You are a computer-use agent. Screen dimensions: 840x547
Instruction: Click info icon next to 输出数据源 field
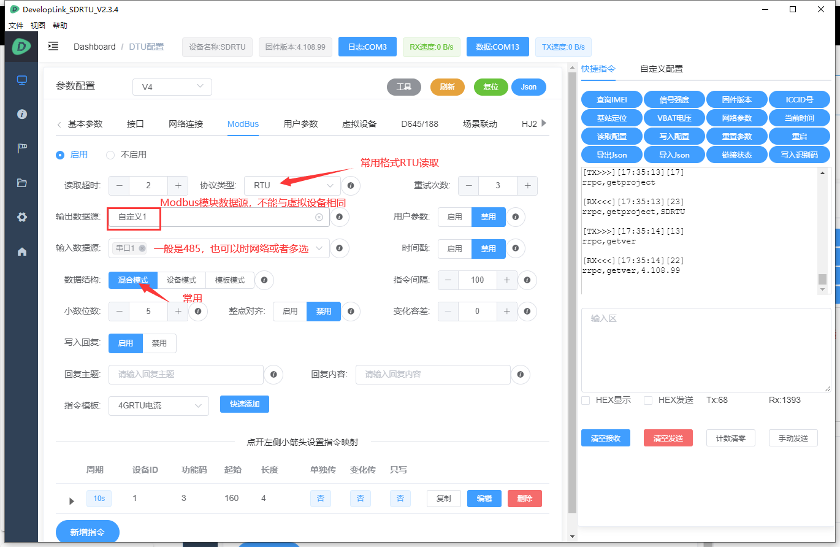click(x=340, y=216)
